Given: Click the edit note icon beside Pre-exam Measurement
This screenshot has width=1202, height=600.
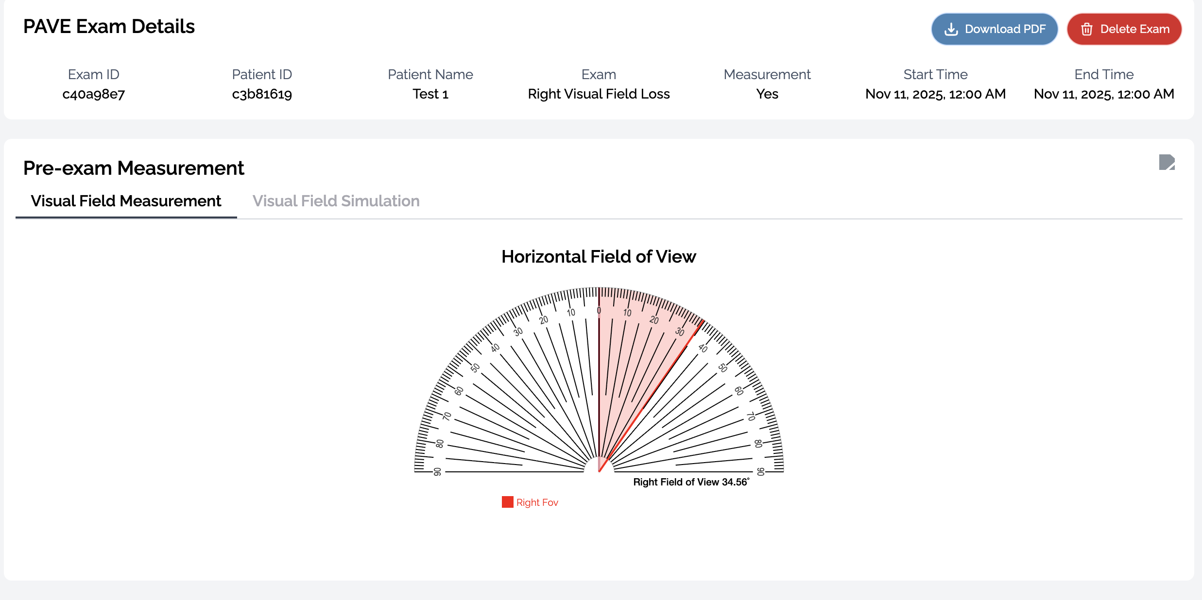Looking at the screenshot, I should 1167,162.
